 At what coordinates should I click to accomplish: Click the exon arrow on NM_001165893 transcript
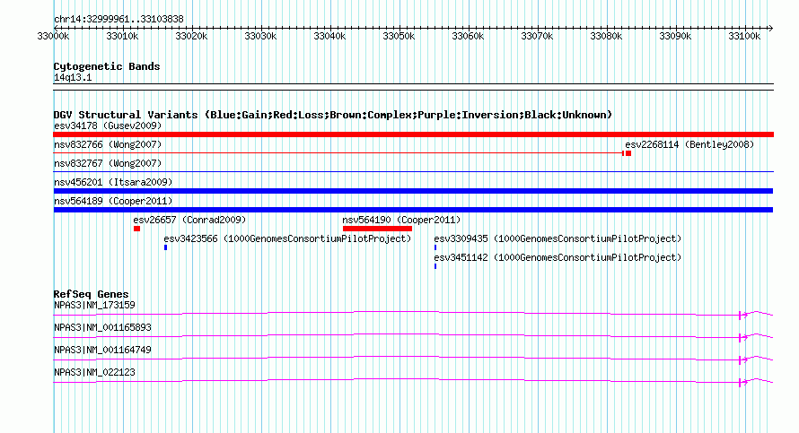point(743,338)
